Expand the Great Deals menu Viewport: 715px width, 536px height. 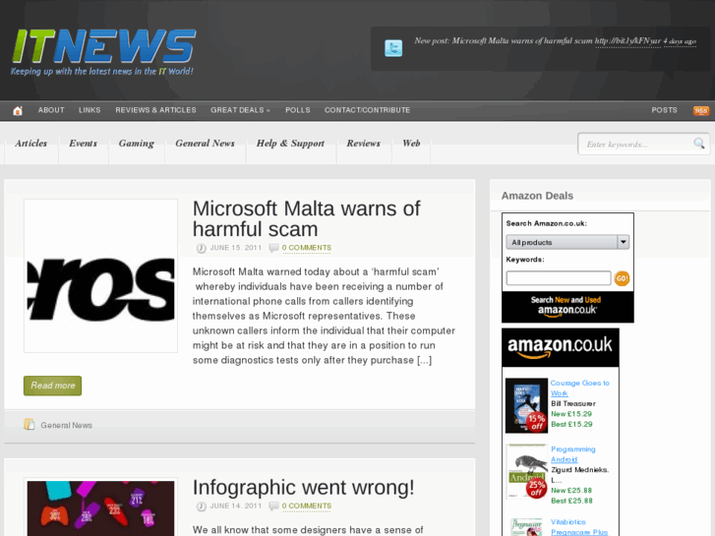point(240,110)
